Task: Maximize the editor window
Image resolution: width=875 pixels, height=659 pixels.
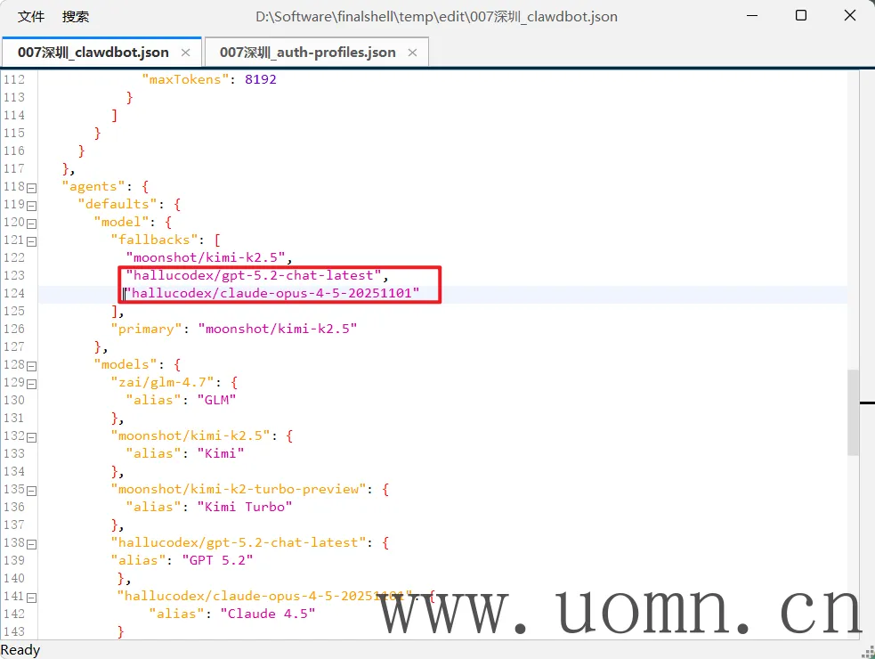Action: click(801, 16)
